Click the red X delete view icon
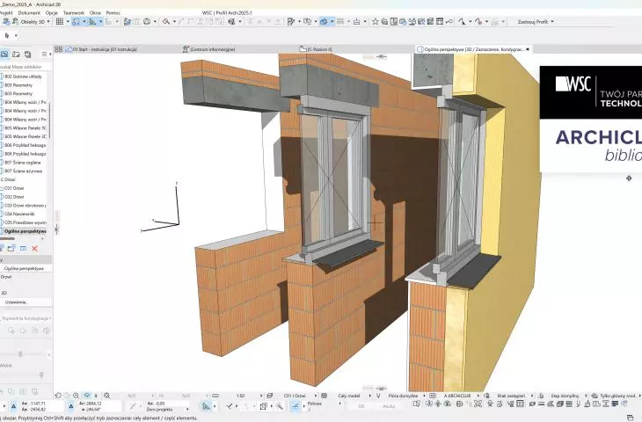Image resolution: width=642 pixels, height=422 pixels. [35, 249]
